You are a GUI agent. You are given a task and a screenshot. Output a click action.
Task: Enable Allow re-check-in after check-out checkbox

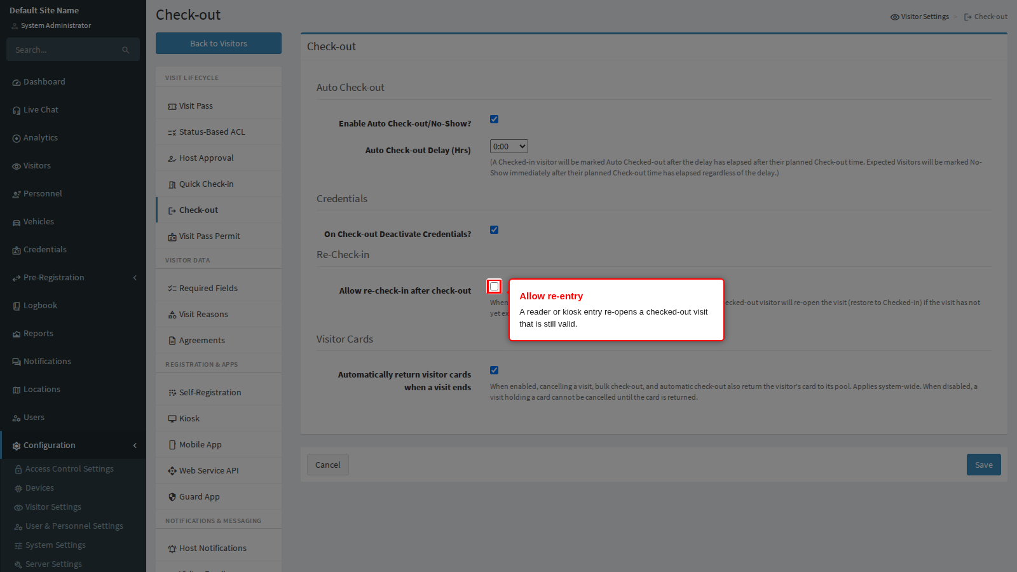494,286
